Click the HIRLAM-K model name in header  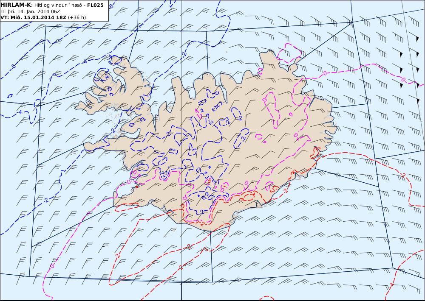[16, 5]
